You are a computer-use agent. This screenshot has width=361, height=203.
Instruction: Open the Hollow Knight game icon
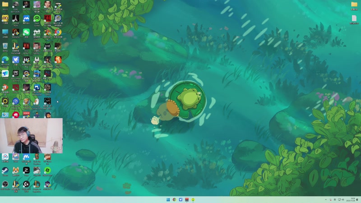(37, 60)
